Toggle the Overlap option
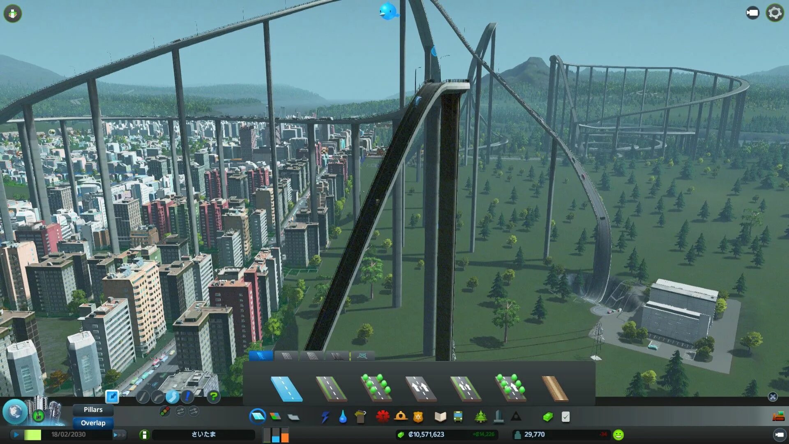The height and width of the screenshot is (444, 789). (93, 423)
